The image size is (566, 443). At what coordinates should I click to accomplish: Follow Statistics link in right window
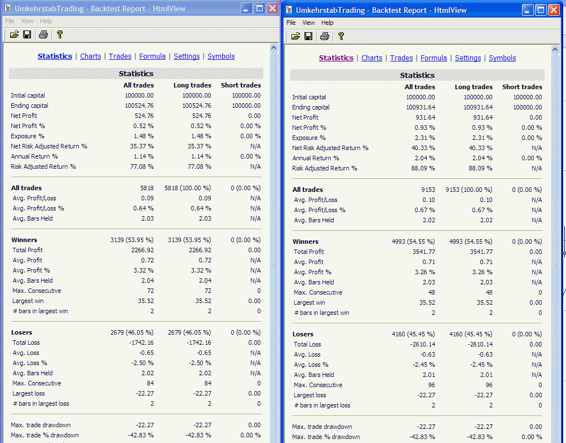pyautogui.click(x=336, y=58)
